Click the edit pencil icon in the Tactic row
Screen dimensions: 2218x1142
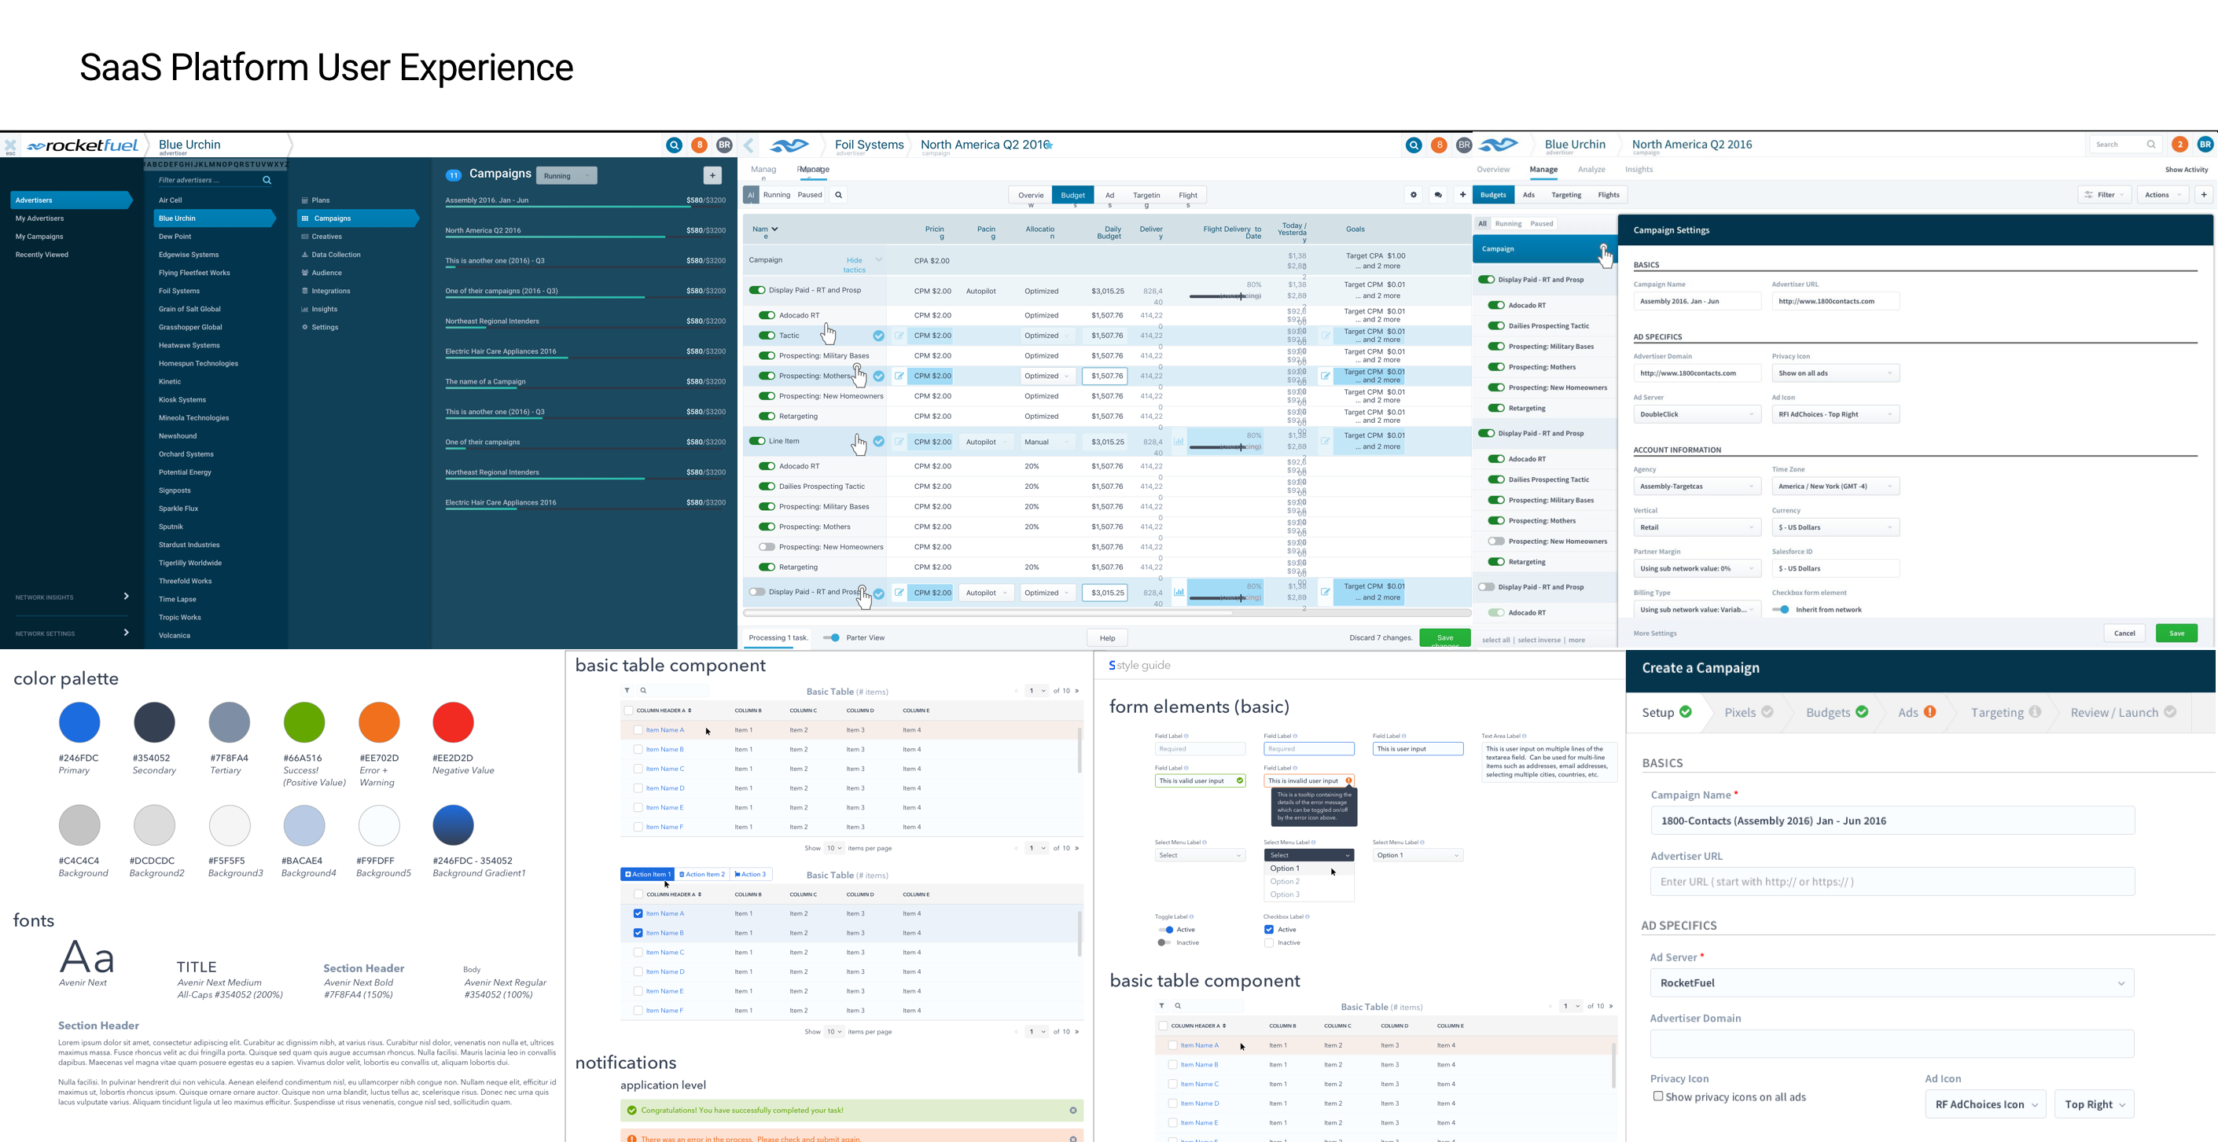click(899, 336)
